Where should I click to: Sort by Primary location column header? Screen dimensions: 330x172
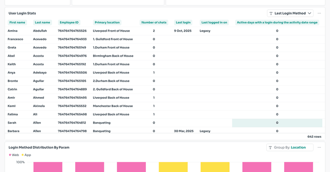[x=107, y=22]
